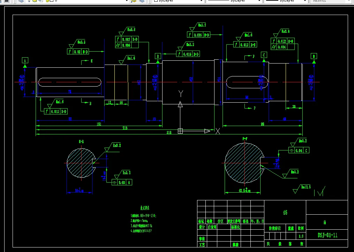Select note line 4 with 1X45
The width and height of the screenshot is (354, 252).
(141, 231)
